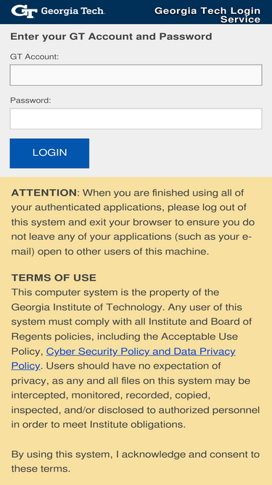272x485 pixels.
Task: Click the Georgia Tech wordmark text
Action: (x=73, y=11)
